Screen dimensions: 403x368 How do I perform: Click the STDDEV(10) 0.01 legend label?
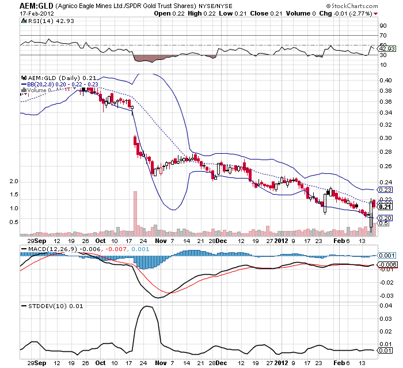coord(55,306)
